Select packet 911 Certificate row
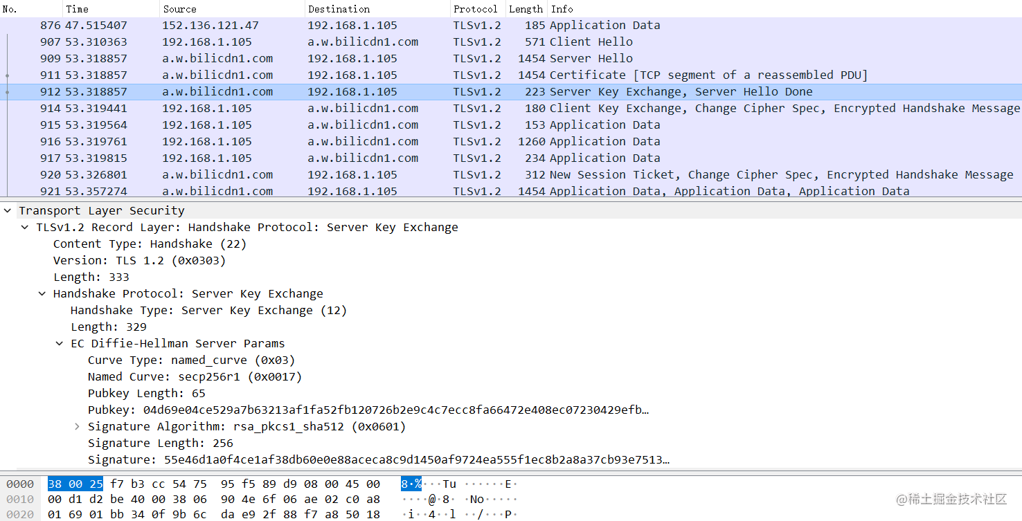The height and width of the screenshot is (521, 1022). (x=511, y=75)
